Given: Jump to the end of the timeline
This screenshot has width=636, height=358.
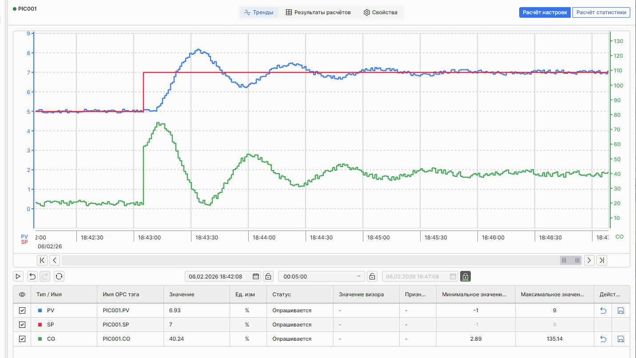Looking at the screenshot, I should pos(602,260).
